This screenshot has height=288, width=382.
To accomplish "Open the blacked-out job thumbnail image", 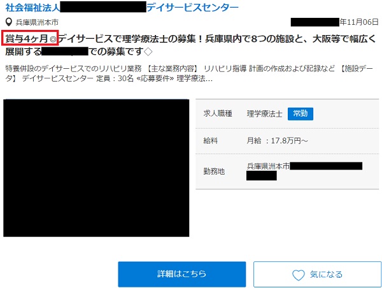I will pyautogui.click(x=96, y=168).
